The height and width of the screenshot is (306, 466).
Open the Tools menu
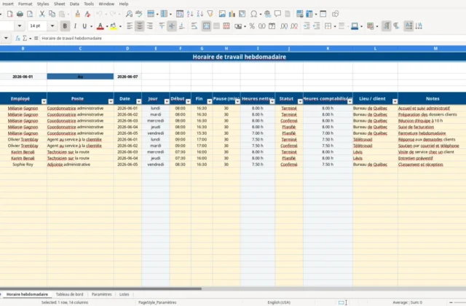89,4
